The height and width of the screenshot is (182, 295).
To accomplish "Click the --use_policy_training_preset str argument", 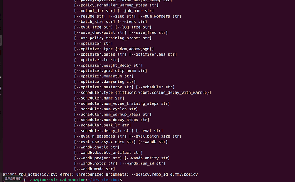I will [113, 38].
